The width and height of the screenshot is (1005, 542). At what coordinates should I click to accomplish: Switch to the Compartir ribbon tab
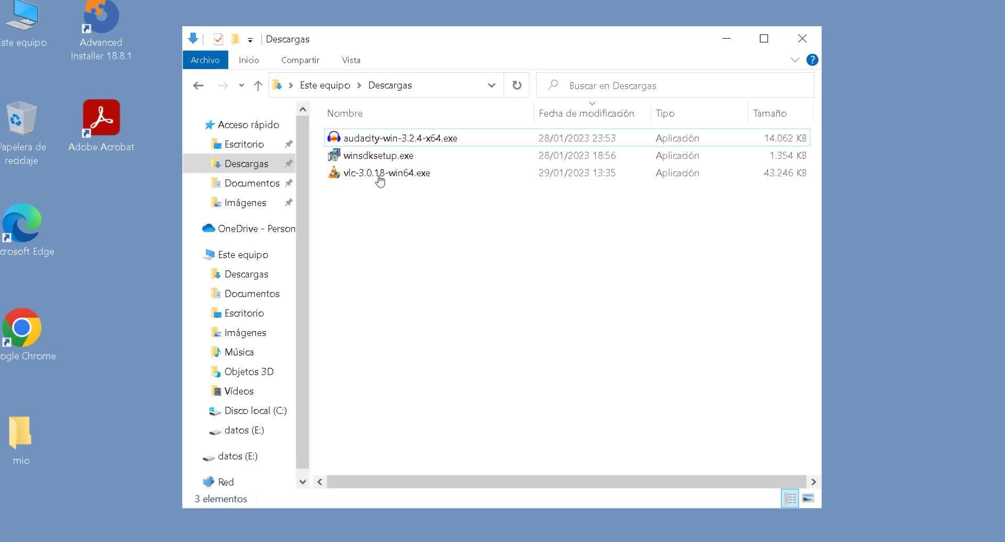click(x=300, y=60)
